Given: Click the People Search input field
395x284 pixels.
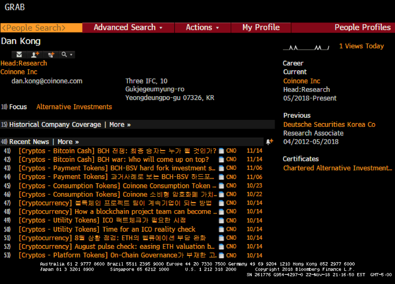Looking at the screenshot, I should point(41,28).
